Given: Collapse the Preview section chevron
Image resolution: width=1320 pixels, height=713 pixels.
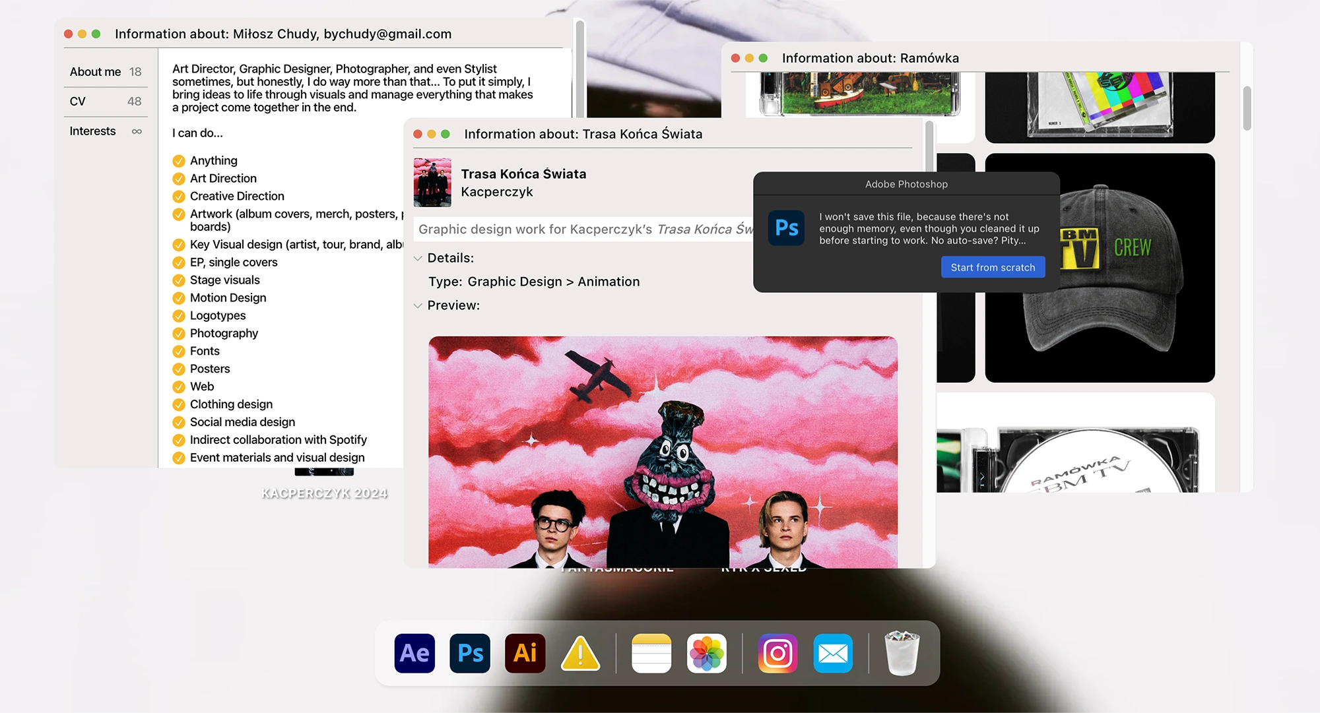Looking at the screenshot, I should coord(418,306).
